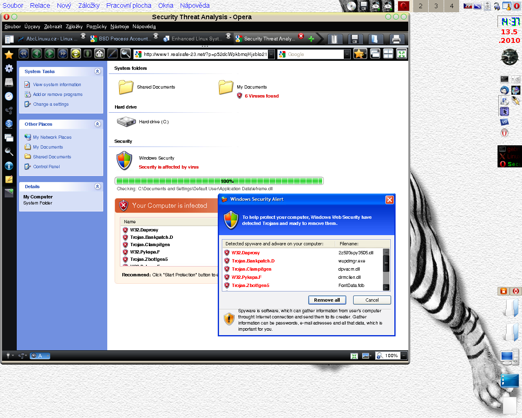
Task: Click the CZ keyboard layout tray icon
Action: coord(468,6)
